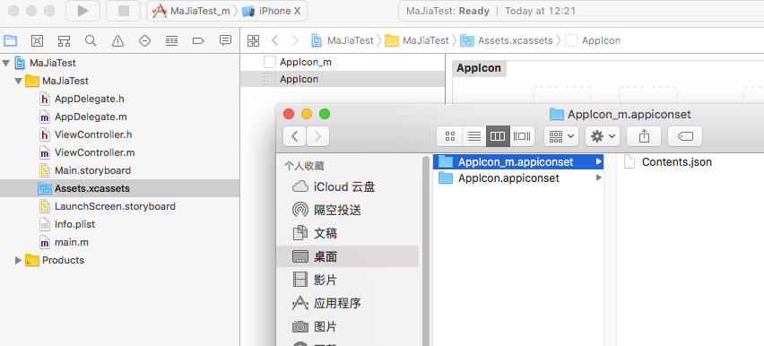The image size is (764, 346).
Task: Switch Finder to icon view
Action: tap(450, 136)
